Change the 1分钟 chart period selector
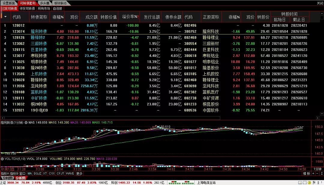This screenshot has width=324, height=185. 317,169
